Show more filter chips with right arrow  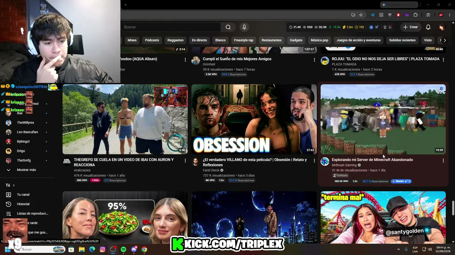tap(445, 40)
